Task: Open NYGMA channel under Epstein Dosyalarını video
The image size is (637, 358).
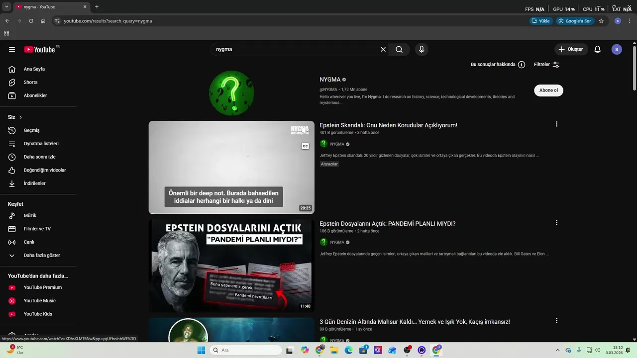Action: pos(337,242)
